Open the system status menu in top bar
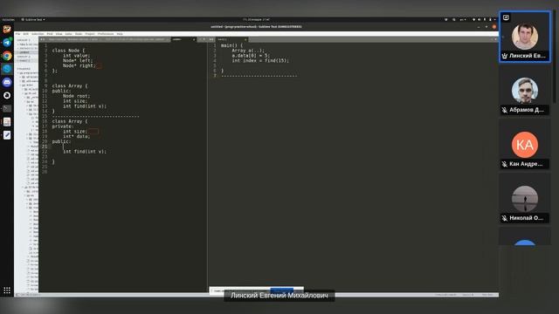The image size is (559, 314). click(484, 19)
